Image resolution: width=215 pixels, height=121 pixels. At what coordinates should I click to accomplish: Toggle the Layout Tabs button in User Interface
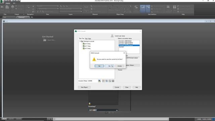tap(148, 8)
